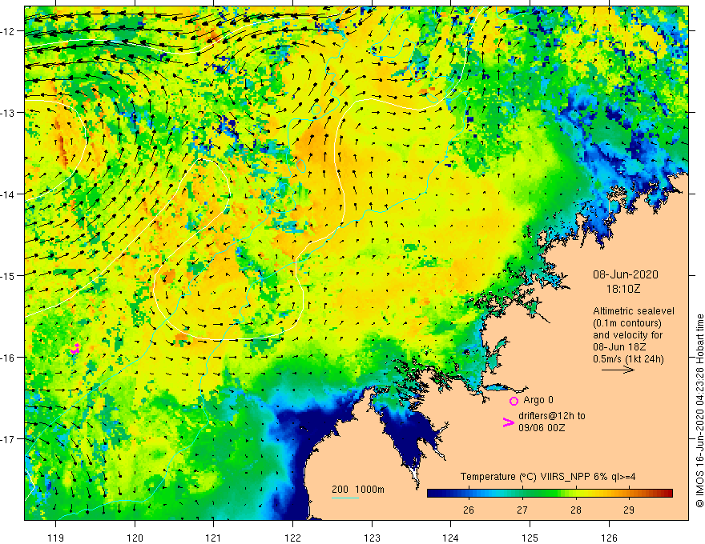
Task: Click the '0.5m/s (1kt 24h)' scale label
Action: pos(628,359)
